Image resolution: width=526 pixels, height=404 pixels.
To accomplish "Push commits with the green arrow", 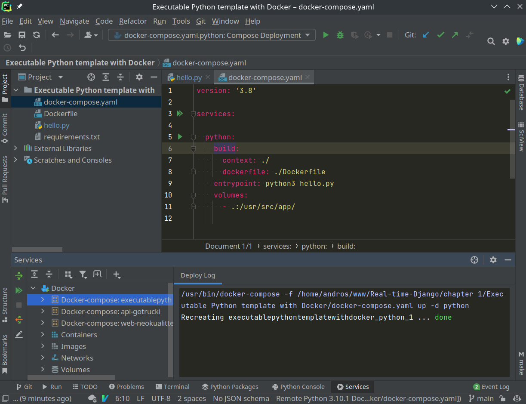I will click(x=455, y=35).
